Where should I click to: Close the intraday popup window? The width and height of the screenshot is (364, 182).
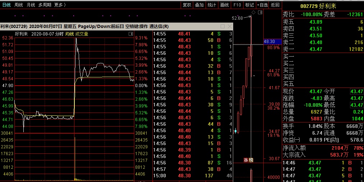tap(229, 27)
